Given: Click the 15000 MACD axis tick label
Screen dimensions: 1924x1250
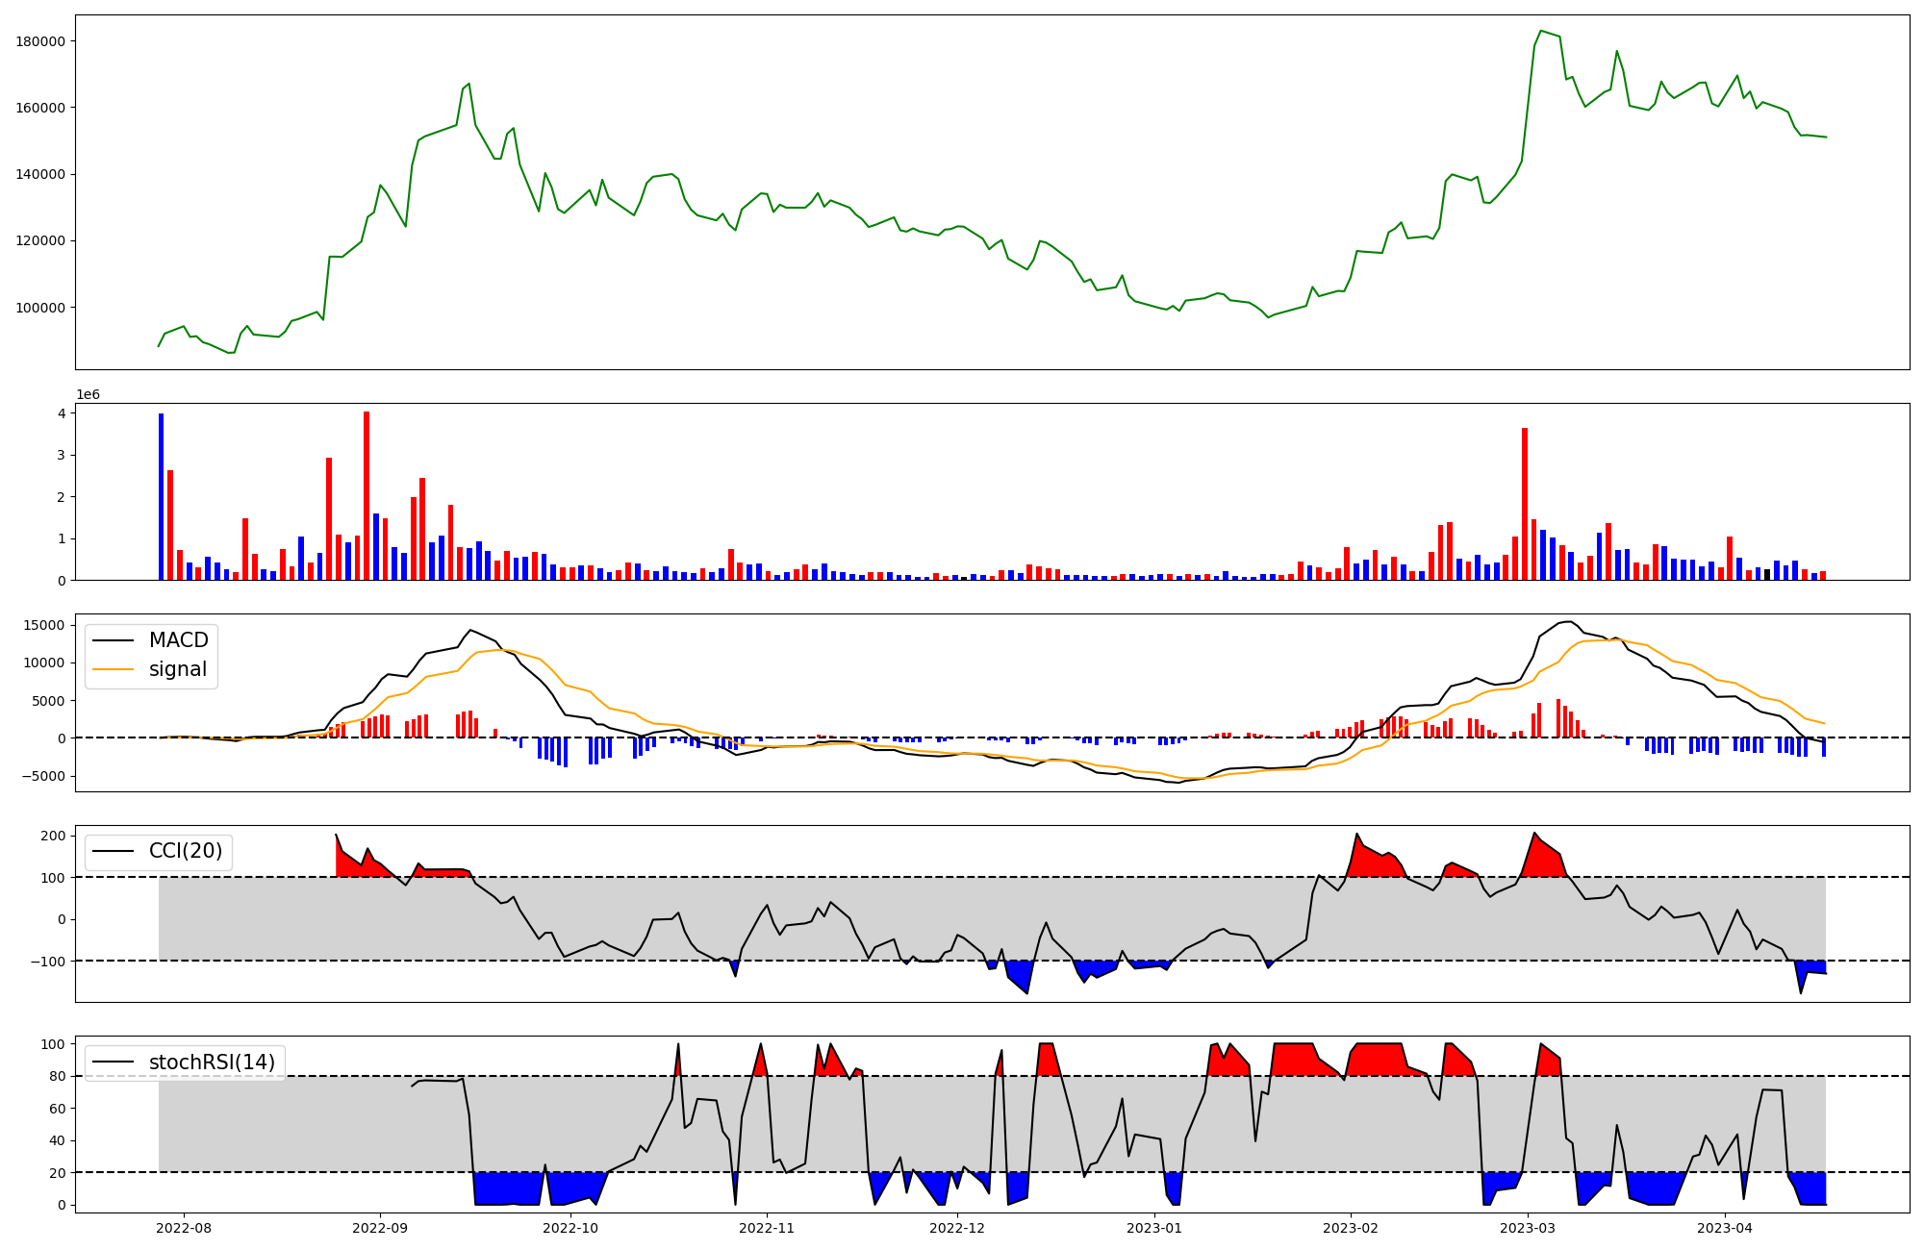Looking at the screenshot, I should (44, 626).
